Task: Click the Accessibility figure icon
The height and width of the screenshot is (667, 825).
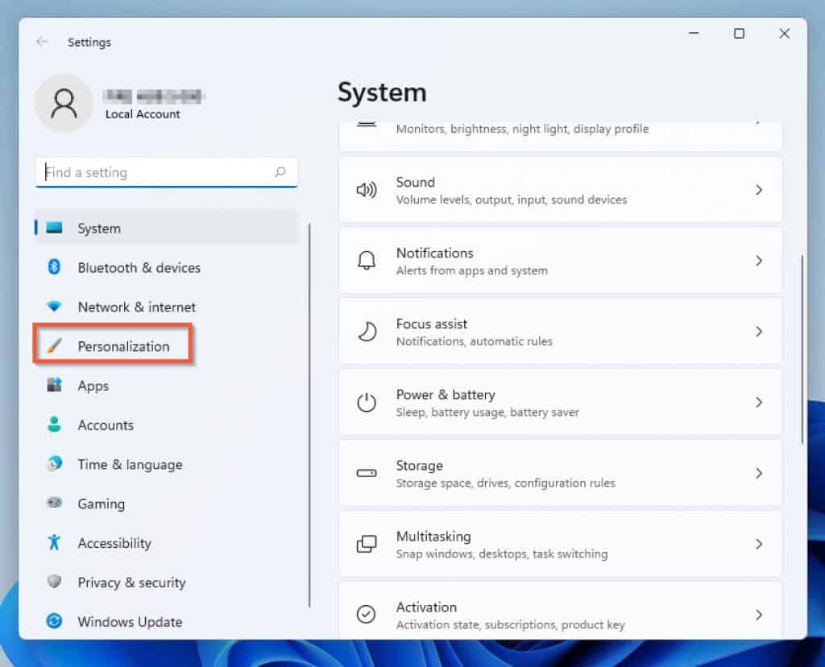Action: coord(54,542)
